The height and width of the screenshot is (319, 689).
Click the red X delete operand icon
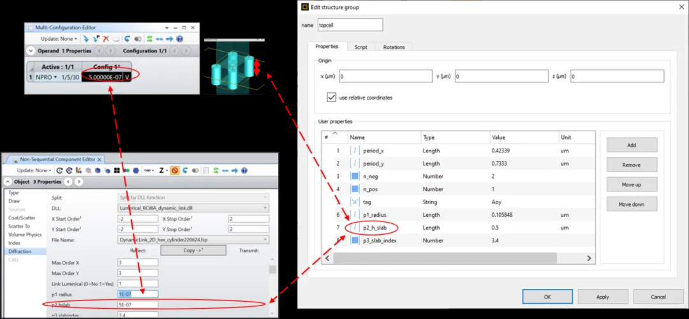(106, 39)
